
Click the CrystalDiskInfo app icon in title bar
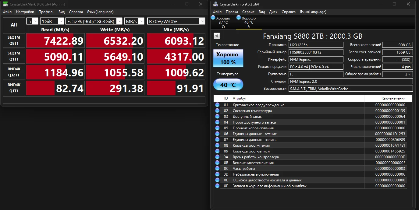coord(215,4)
